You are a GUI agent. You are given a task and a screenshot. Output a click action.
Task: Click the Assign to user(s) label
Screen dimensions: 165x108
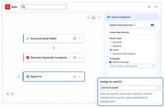pyautogui.click(x=111, y=82)
